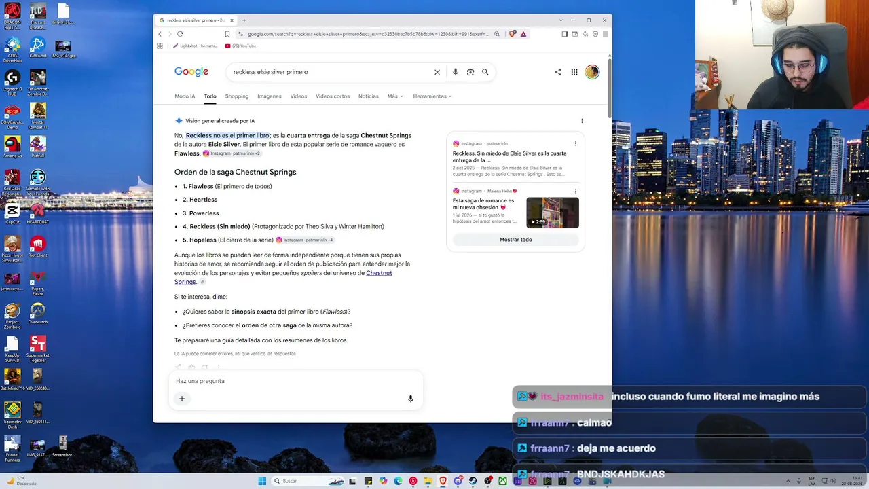869x489 pixels.
Task: Click 'Orden de la saga Chestnut Springs' heading
Action: click(x=236, y=172)
